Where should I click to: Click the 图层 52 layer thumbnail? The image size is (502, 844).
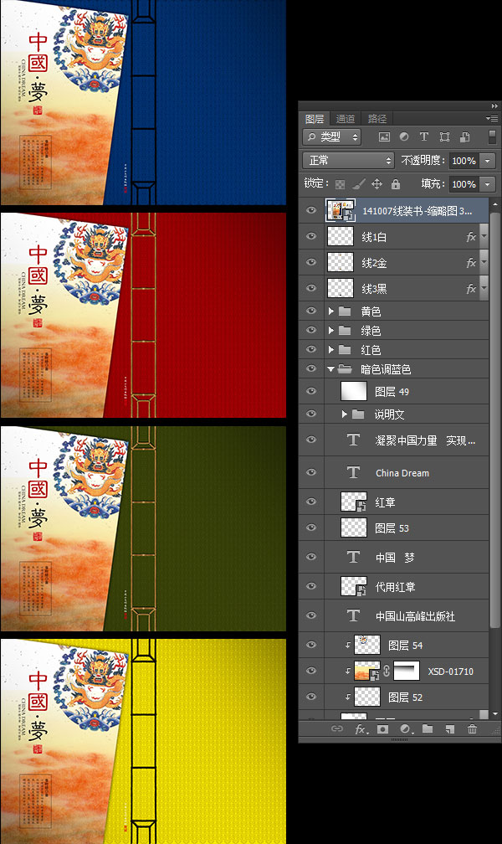pyautogui.click(x=367, y=697)
